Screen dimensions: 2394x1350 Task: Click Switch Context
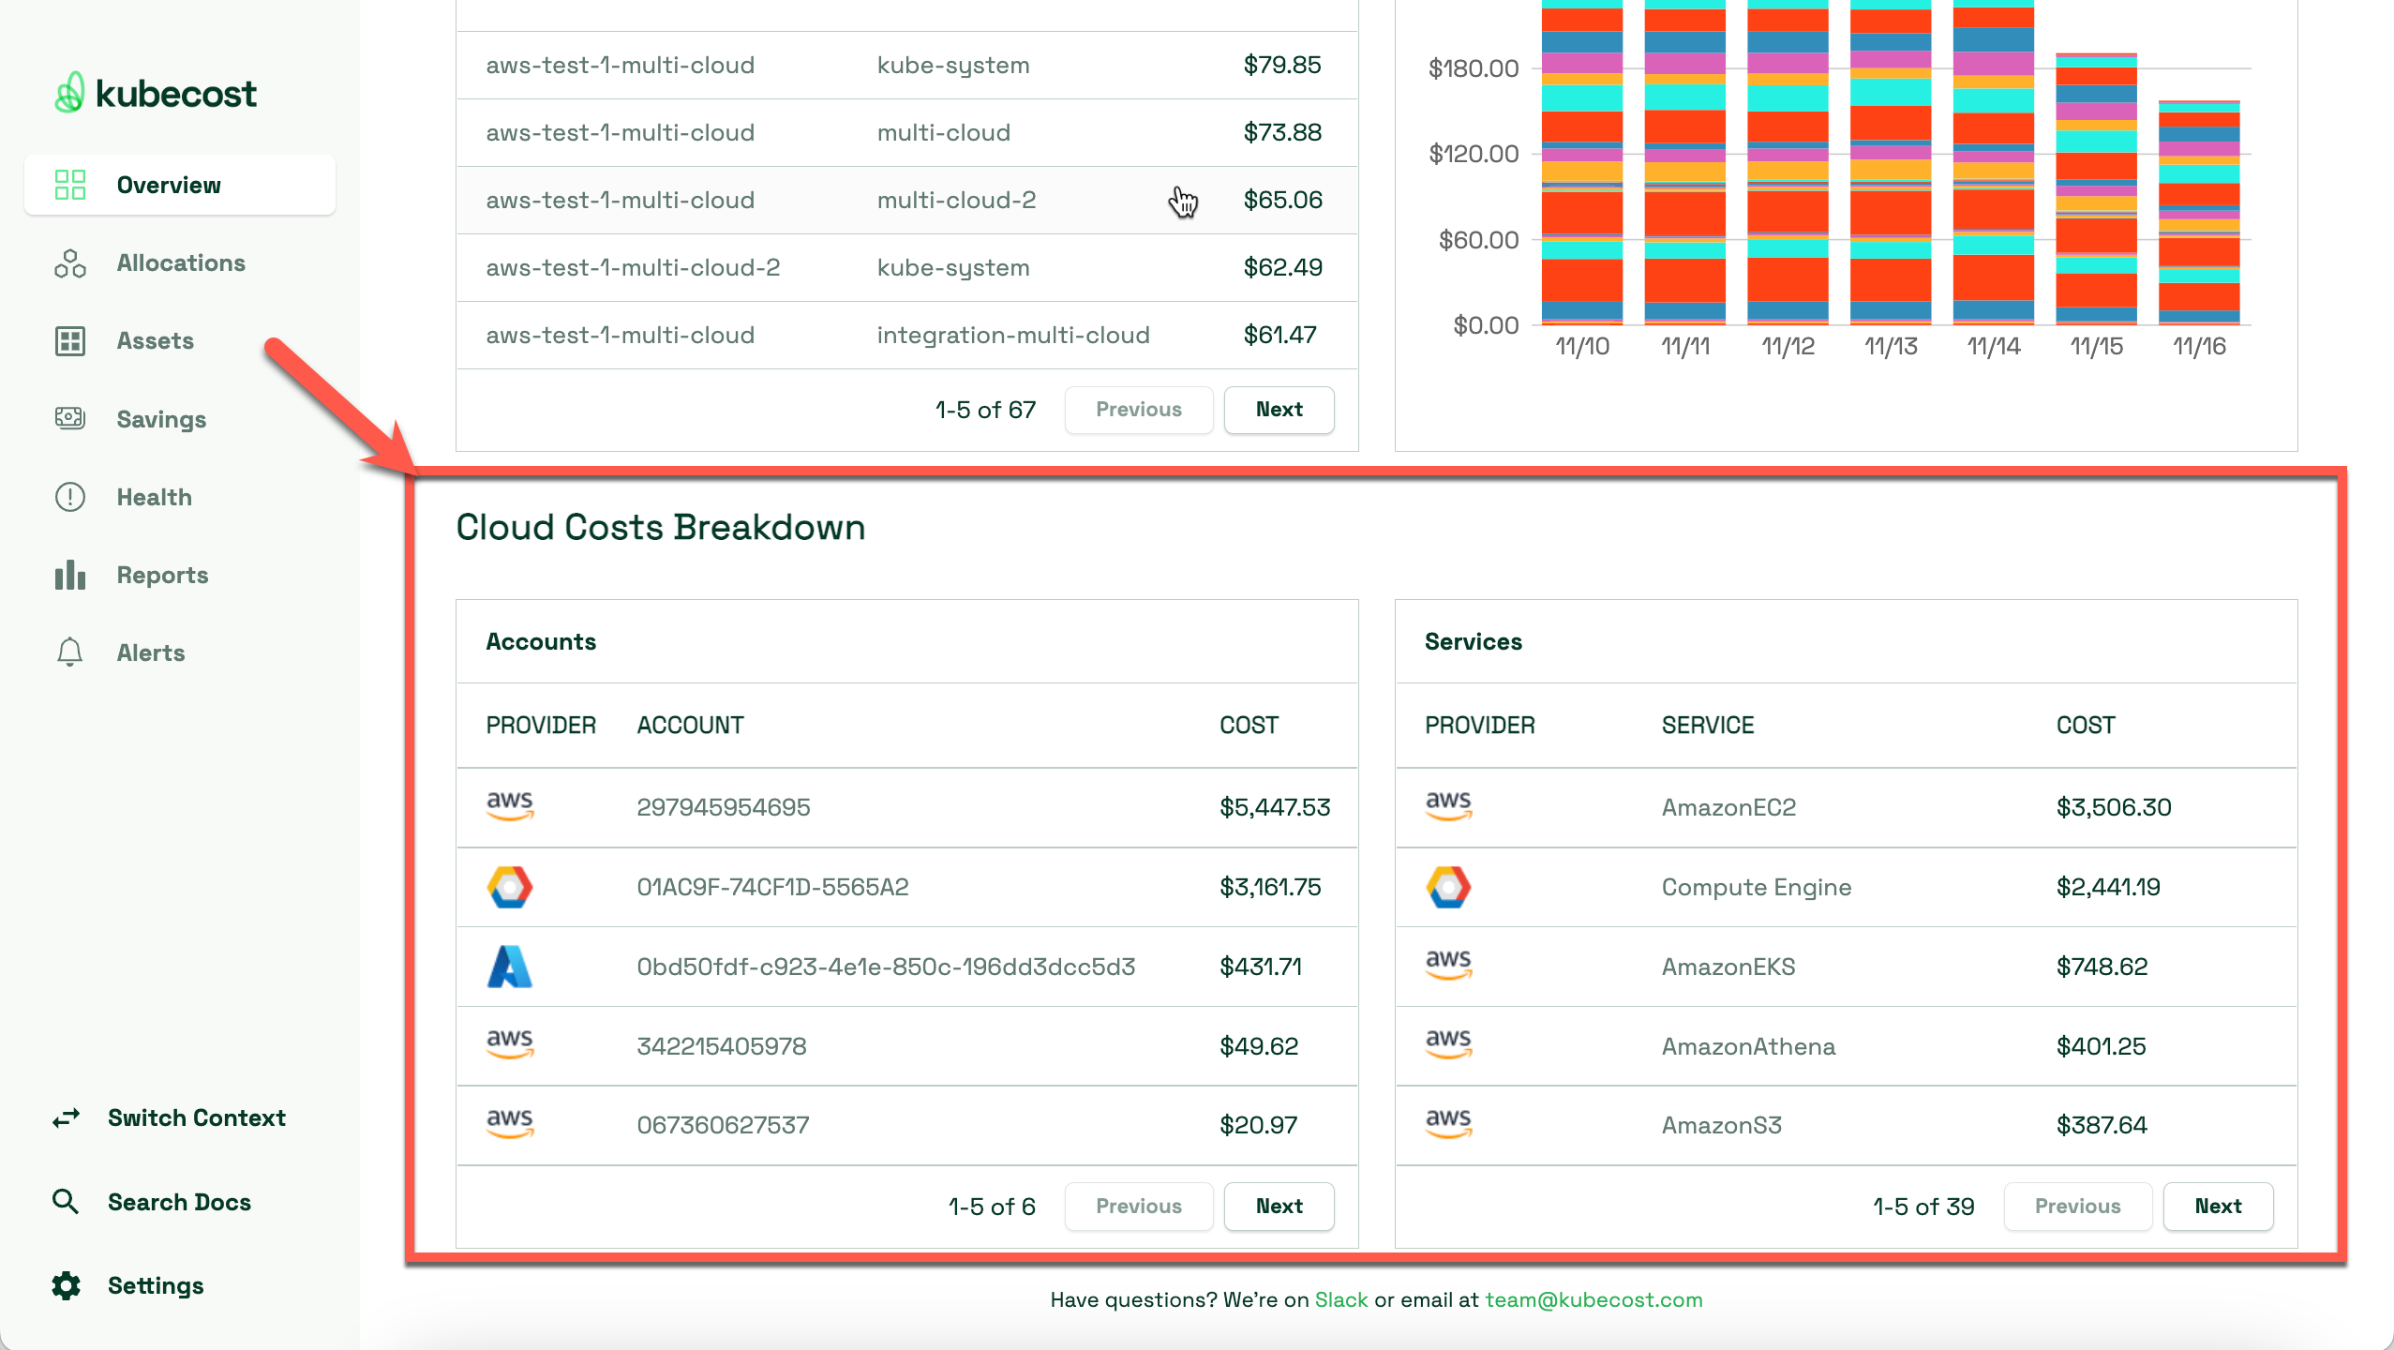pyautogui.click(x=169, y=1117)
